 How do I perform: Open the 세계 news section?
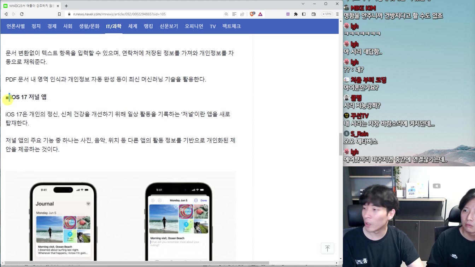(x=133, y=26)
